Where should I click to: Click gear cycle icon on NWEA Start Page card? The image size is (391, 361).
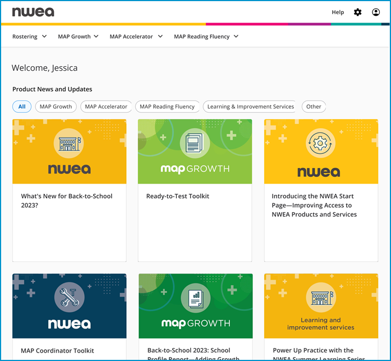320,143
